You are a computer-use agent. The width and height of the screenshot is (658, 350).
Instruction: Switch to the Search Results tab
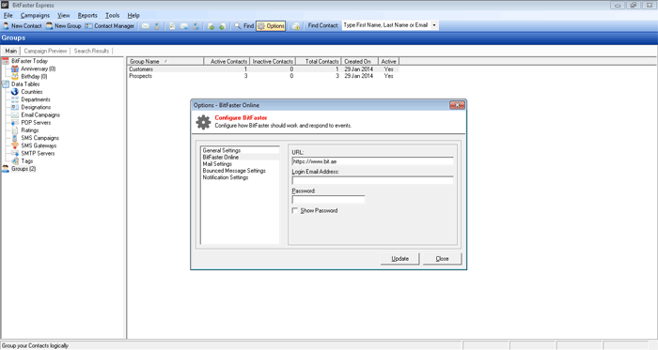tap(91, 51)
